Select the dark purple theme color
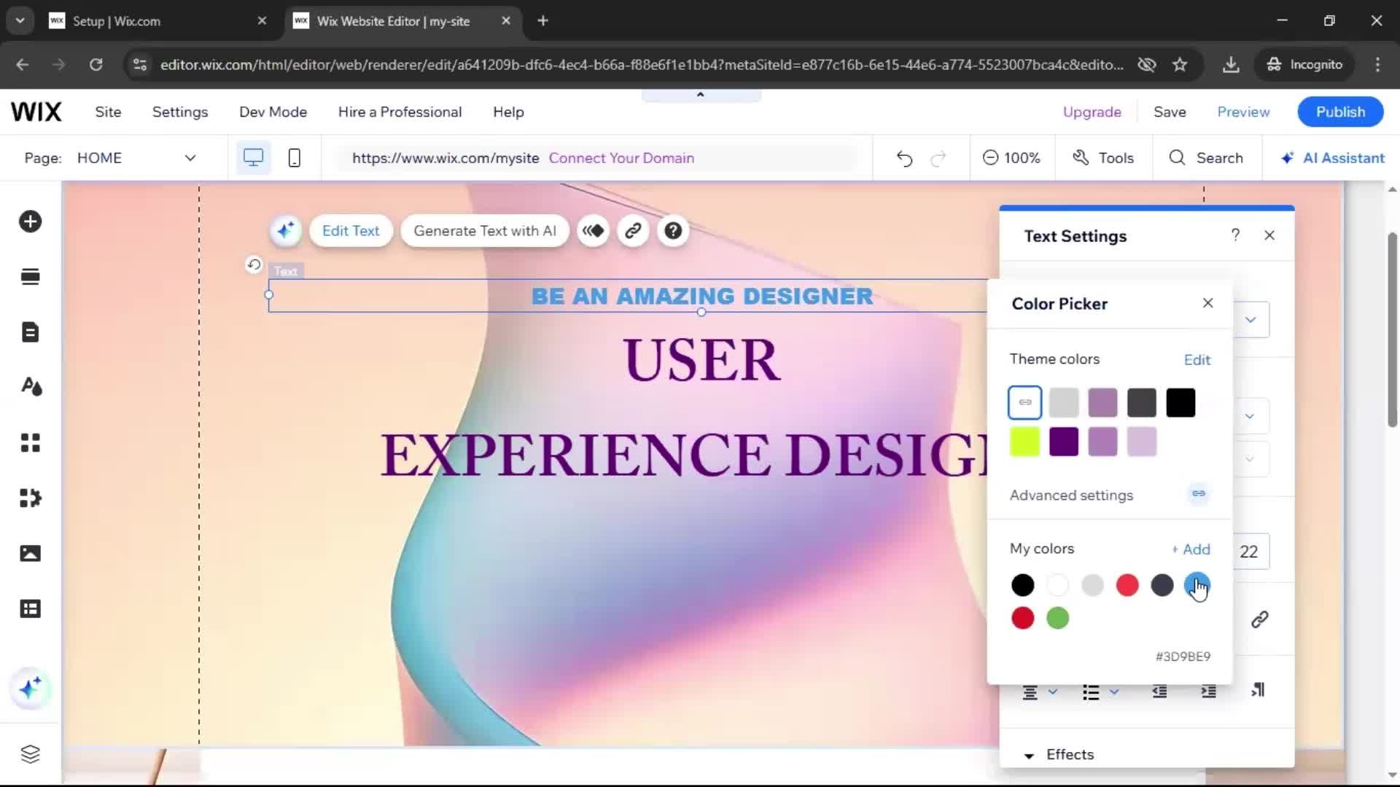The image size is (1400, 787). [1064, 442]
